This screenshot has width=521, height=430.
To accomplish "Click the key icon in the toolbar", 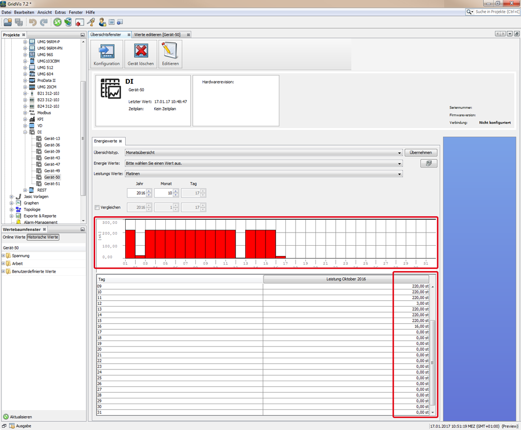I will (92, 22).
